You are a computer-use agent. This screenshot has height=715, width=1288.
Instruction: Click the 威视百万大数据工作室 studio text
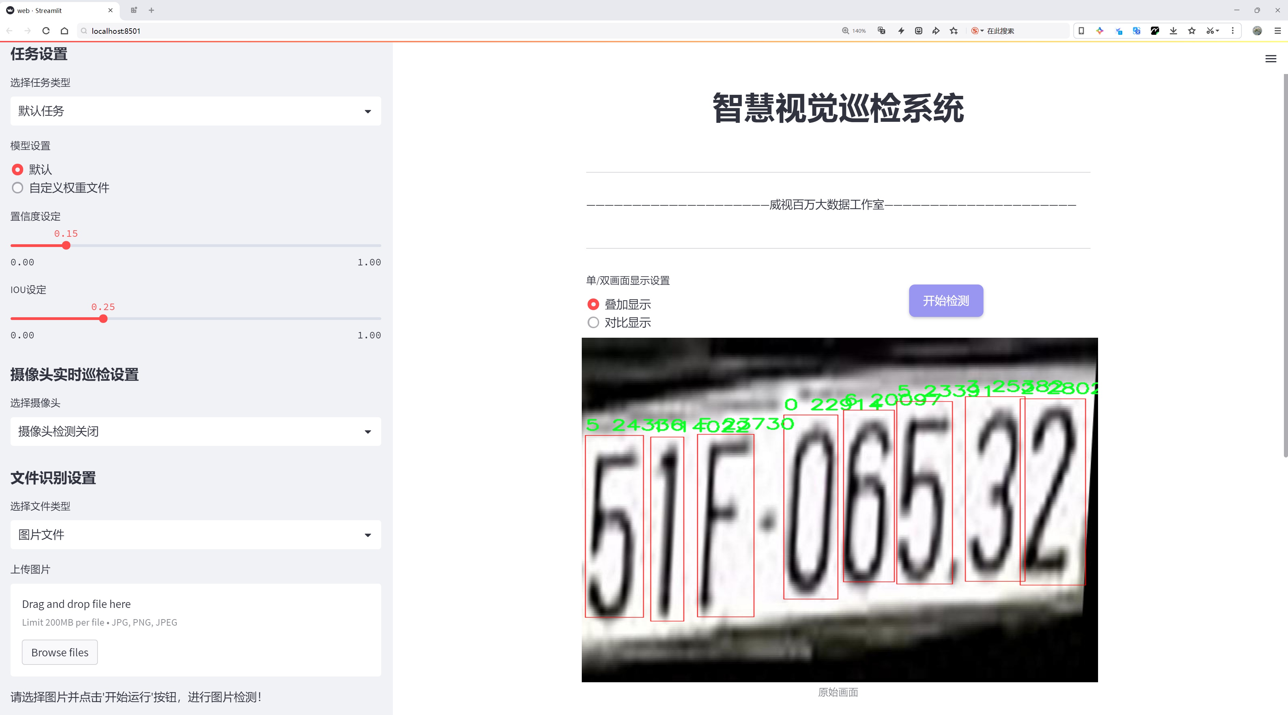pos(827,204)
